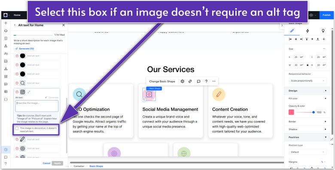Expand the Shadow section
The image size is (335, 170).
pos(326,129)
